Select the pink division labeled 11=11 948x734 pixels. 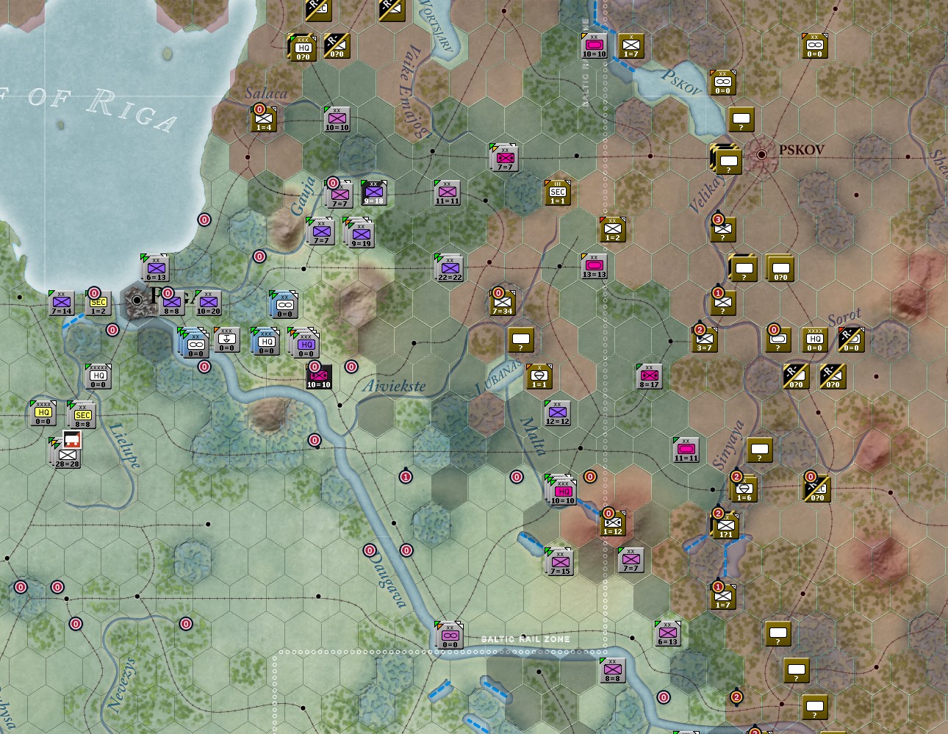pyautogui.click(x=686, y=450)
